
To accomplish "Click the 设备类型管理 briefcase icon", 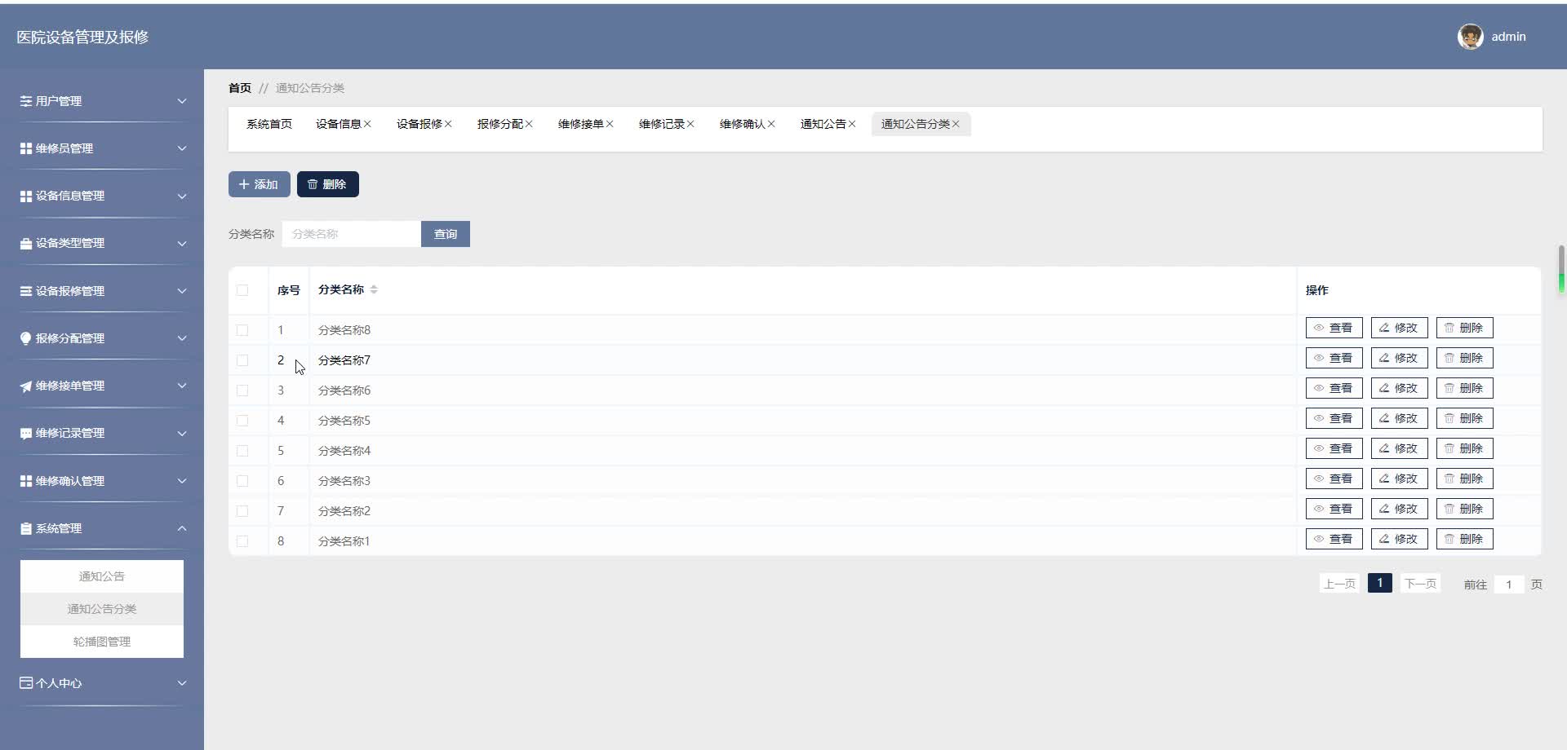I will click(26, 244).
